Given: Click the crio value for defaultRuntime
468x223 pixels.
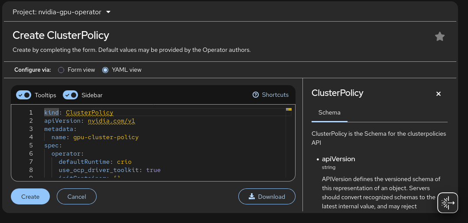Looking at the screenshot, I should pyautogui.click(x=124, y=162).
